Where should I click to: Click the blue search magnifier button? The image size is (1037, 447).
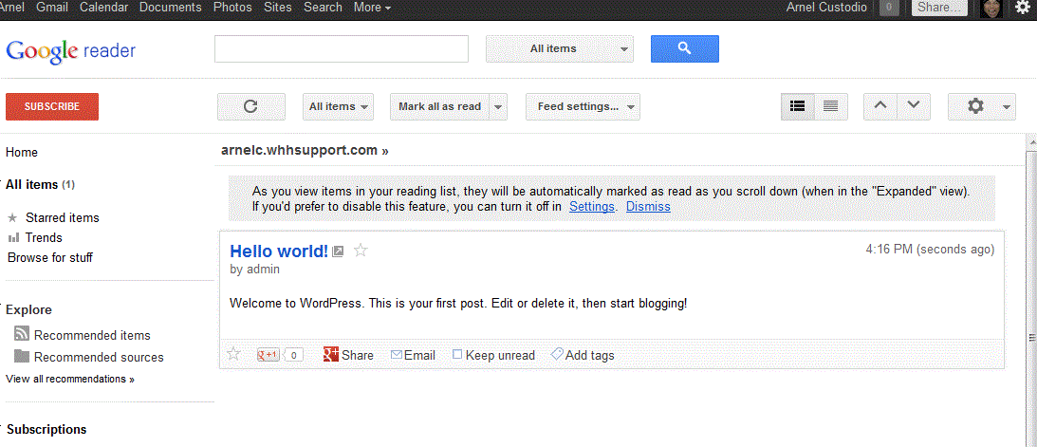(x=684, y=48)
